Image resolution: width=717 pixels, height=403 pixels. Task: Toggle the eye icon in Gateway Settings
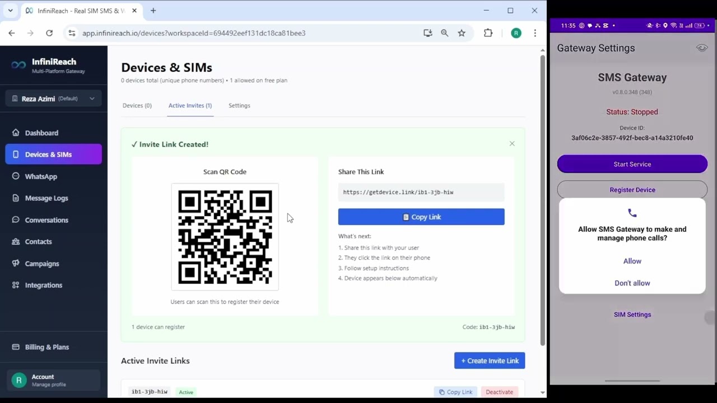click(x=702, y=48)
